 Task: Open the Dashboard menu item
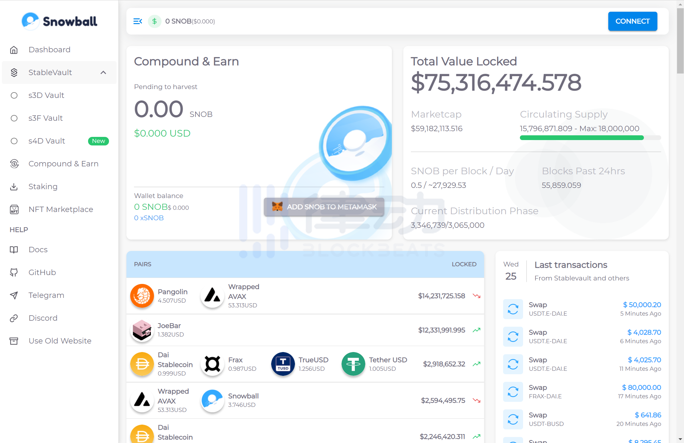click(59, 50)
